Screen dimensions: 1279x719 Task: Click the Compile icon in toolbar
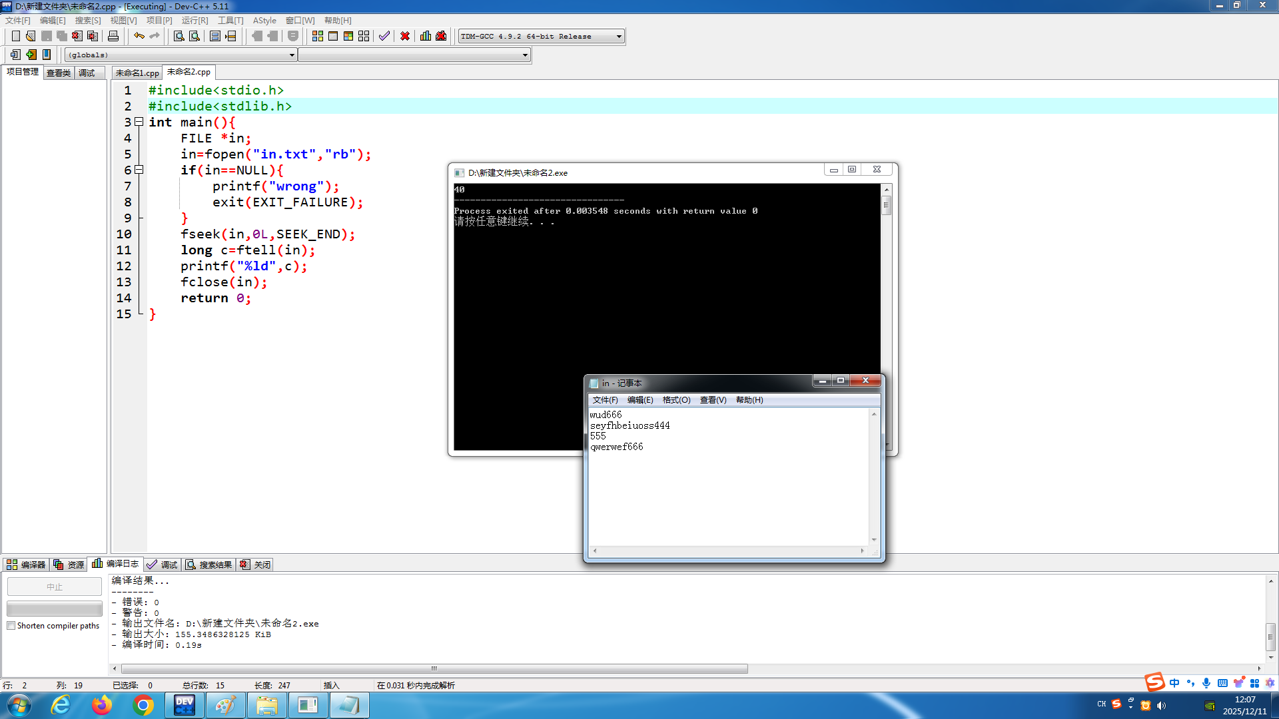tap(318, 36)
